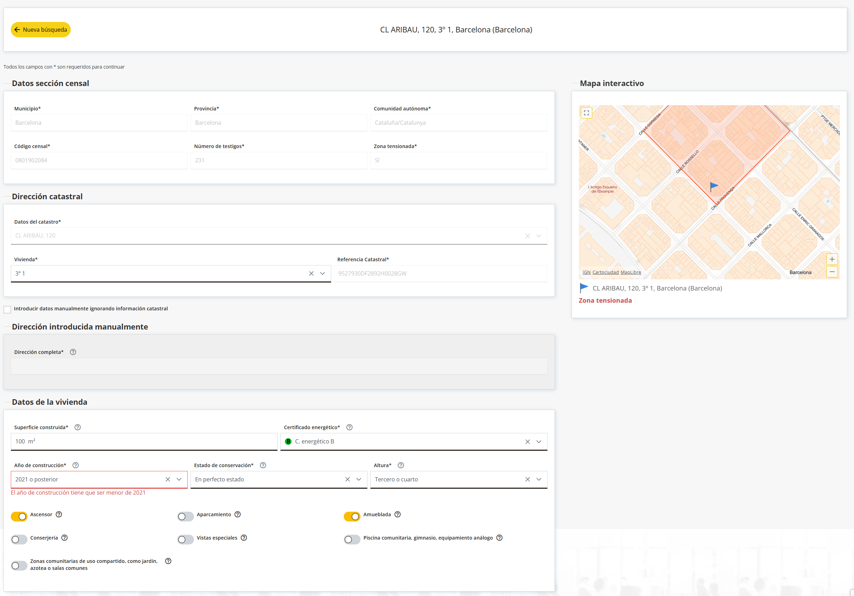Open the Altura dropdown
The height and width of the screenshot is (596, 854).
pyautogui.click(x=538, y=479)
